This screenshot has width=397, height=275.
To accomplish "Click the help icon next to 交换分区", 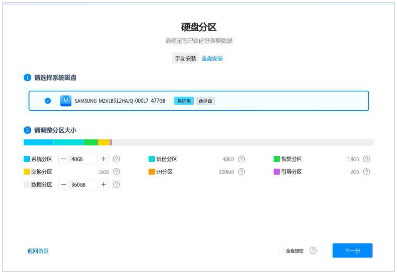I will point(116,172).
